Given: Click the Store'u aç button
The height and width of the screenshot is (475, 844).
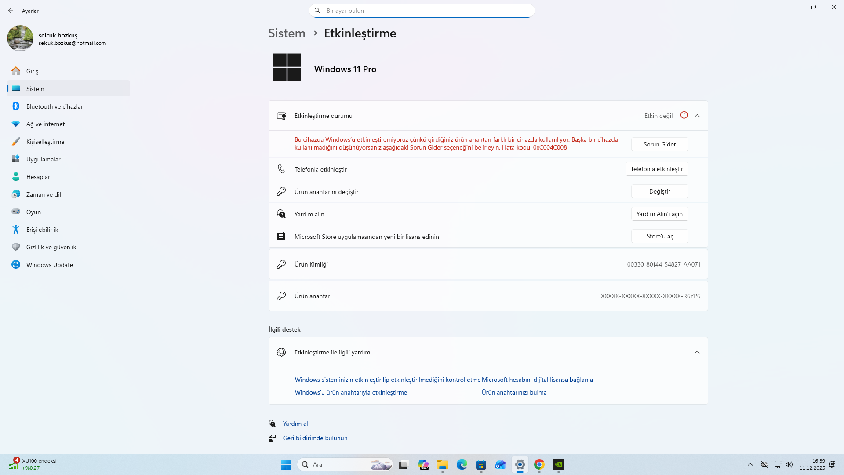Looking at the screenshot, I should [x=659, y=236].
